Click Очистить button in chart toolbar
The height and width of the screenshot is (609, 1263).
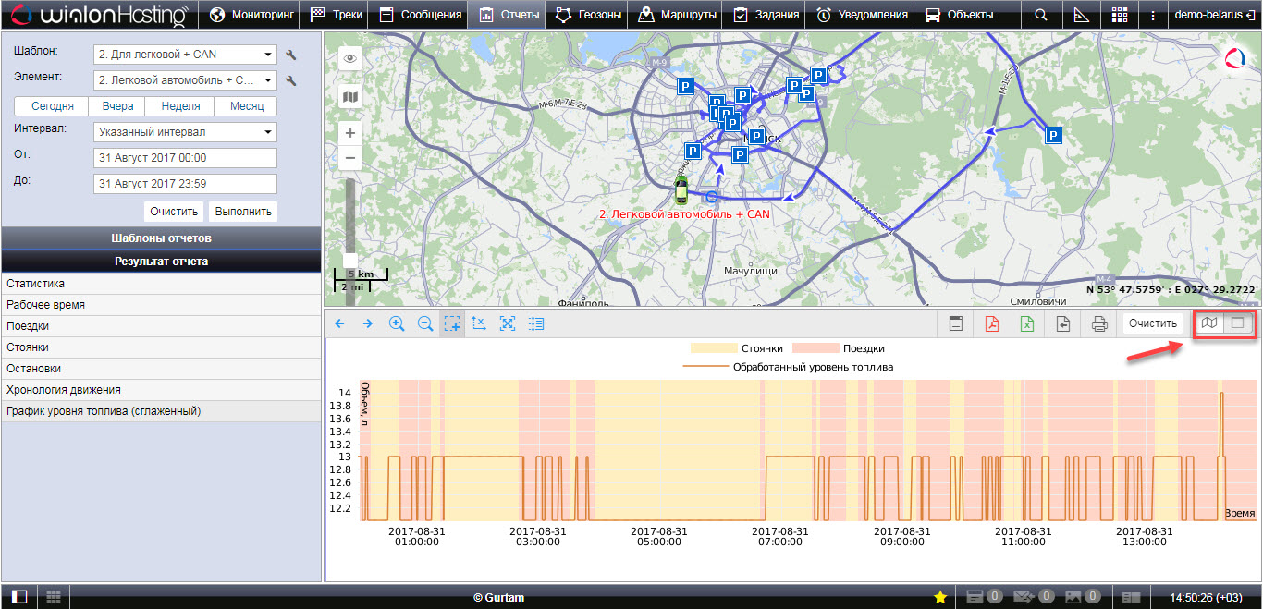(x=1152, y=323)
